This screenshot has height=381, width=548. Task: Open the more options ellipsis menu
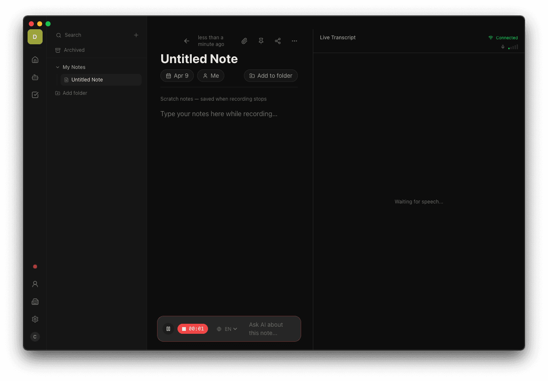294,41
